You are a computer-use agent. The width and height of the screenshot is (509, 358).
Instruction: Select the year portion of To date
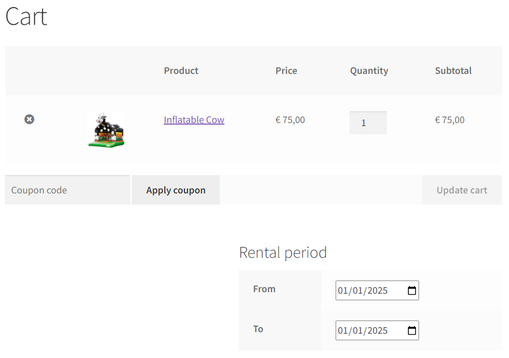pos(377,331)
